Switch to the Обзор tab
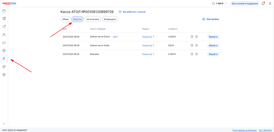 click(x=65, y=19)
